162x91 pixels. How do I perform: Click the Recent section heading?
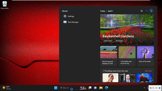pyautogui.click(x=65, y=11)
